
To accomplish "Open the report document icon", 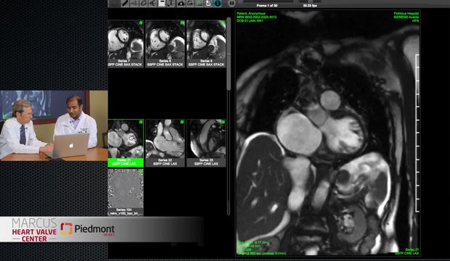I will point(208,4).
